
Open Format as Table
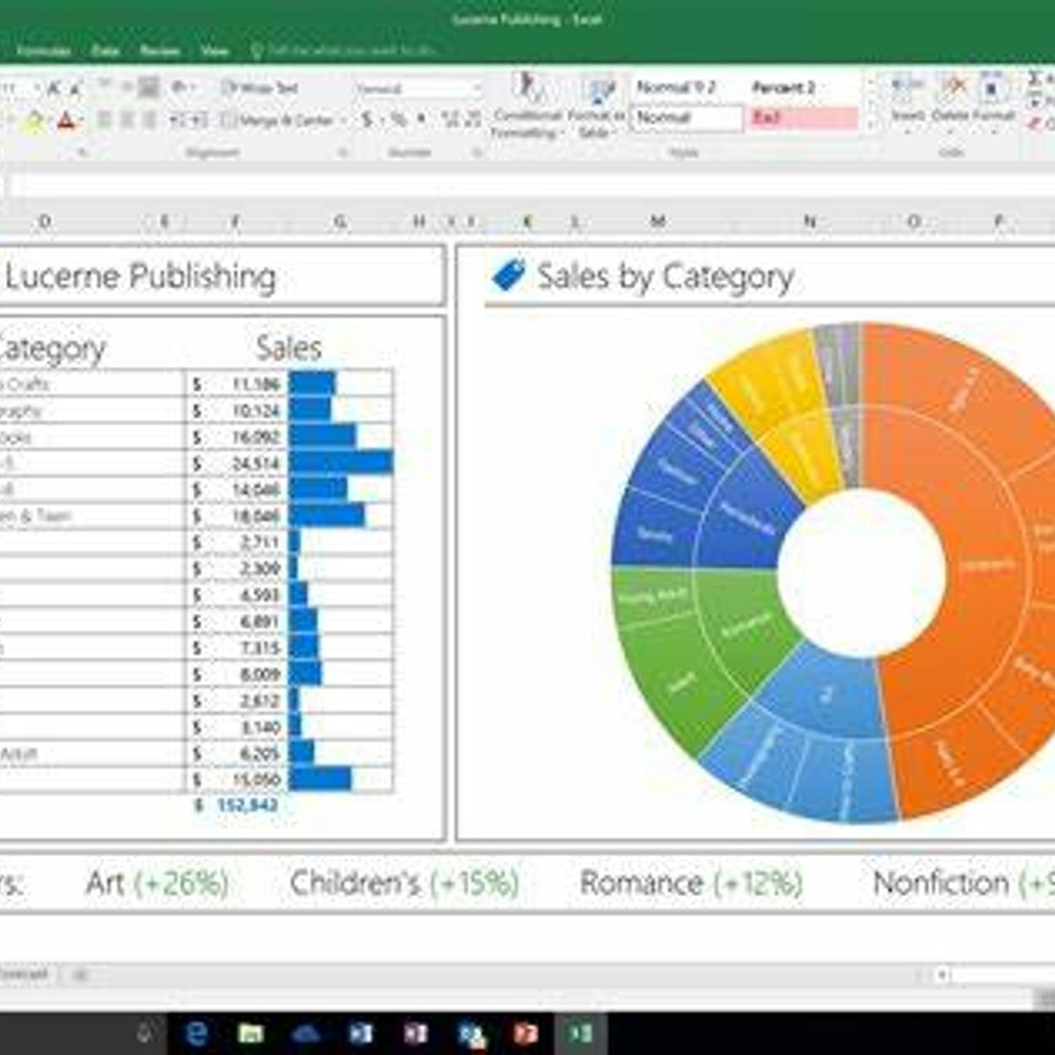point(598,106)
